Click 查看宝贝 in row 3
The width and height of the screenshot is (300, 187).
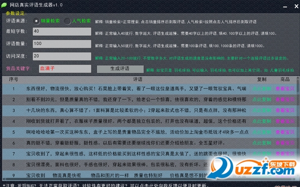click(x=285, y=110)
